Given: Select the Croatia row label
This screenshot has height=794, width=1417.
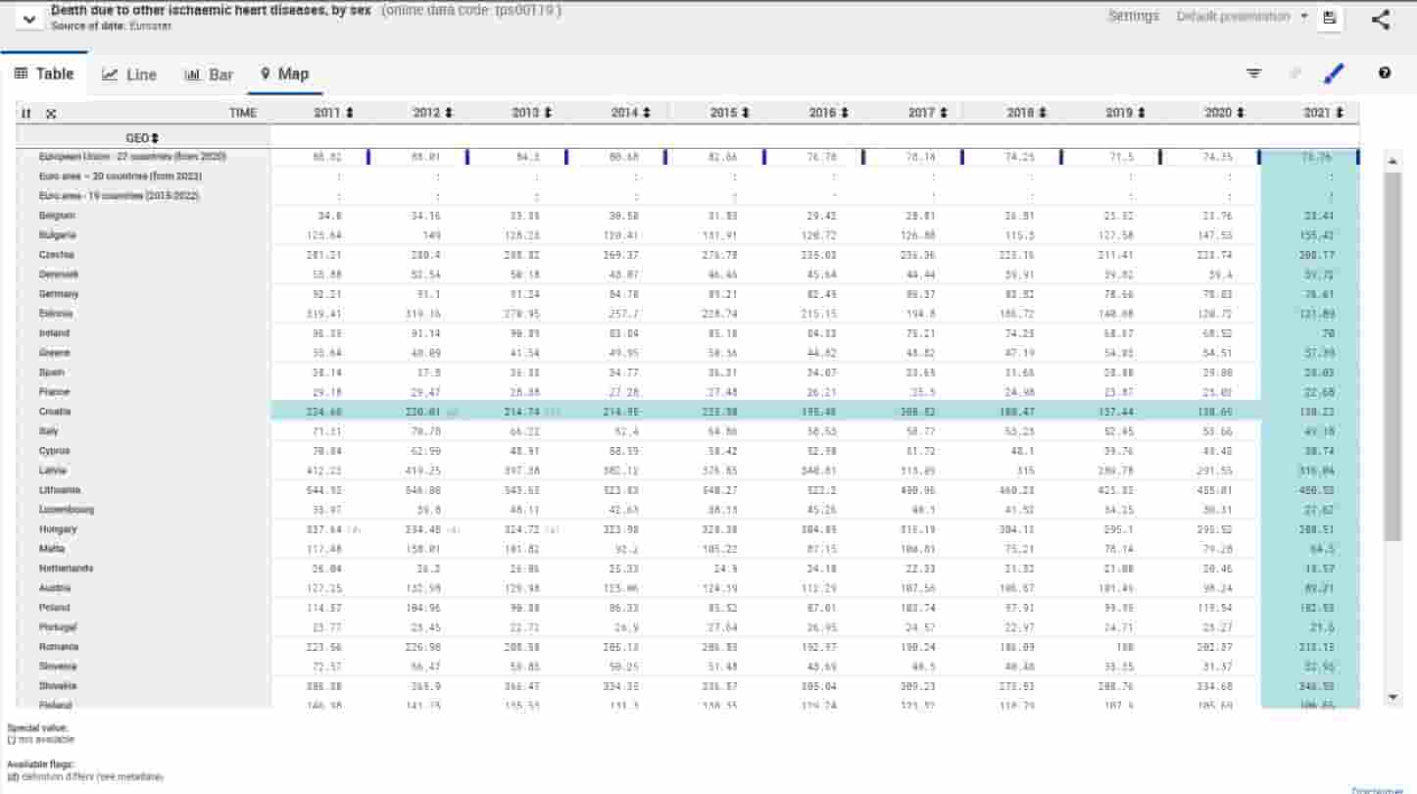Looking at the screenshot, I should click(55, 412).
